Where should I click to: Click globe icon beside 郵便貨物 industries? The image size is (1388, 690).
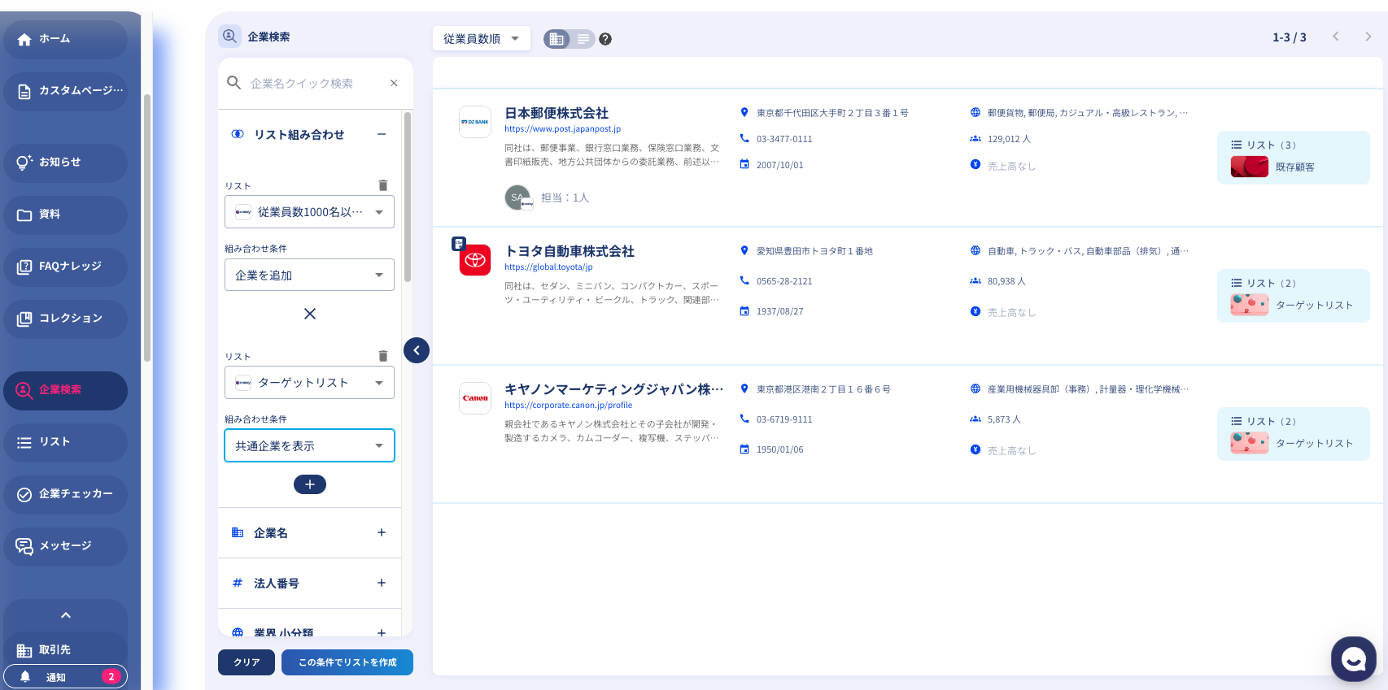(976, 112)
